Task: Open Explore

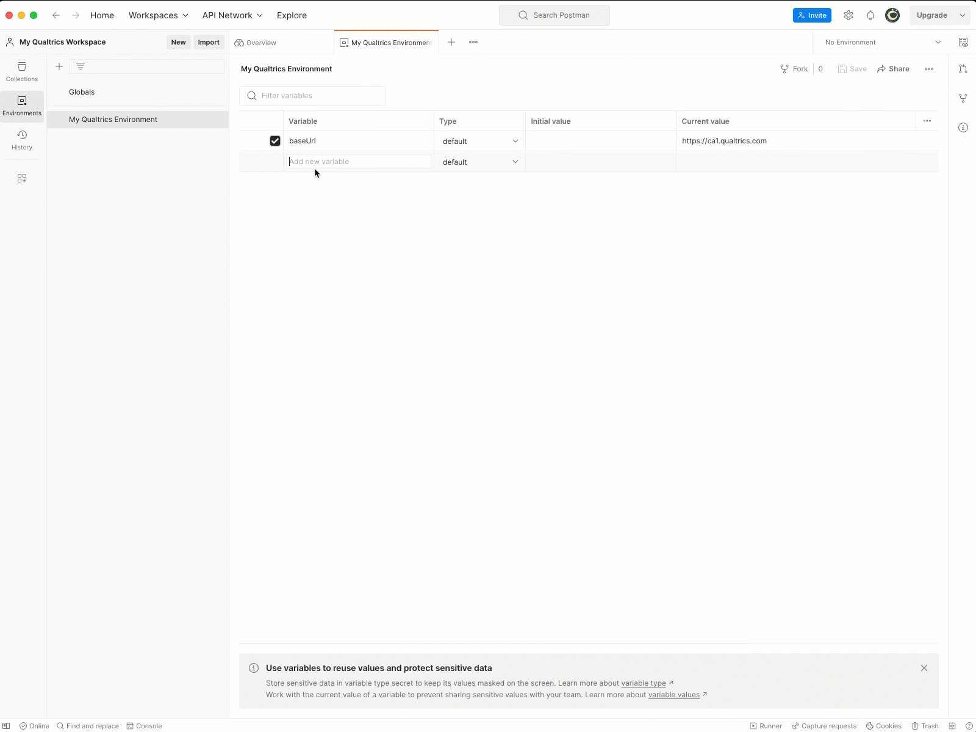Action: click(x=292, y=15)
